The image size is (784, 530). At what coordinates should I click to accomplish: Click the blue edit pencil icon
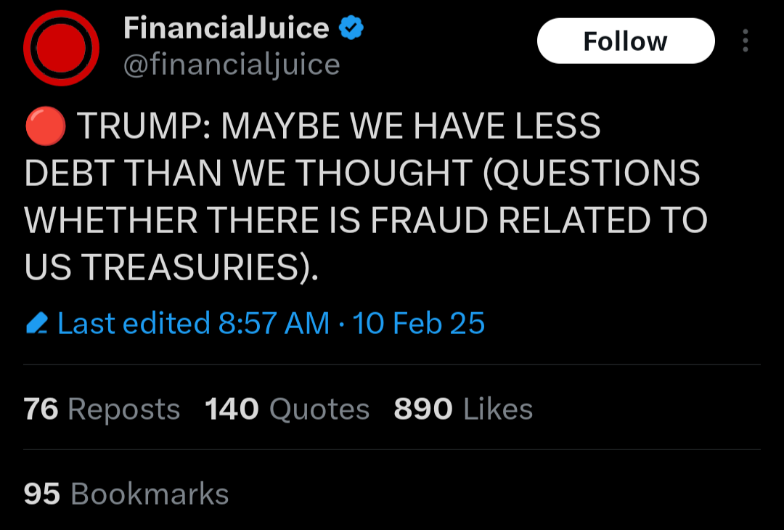[x=36, y=323]
